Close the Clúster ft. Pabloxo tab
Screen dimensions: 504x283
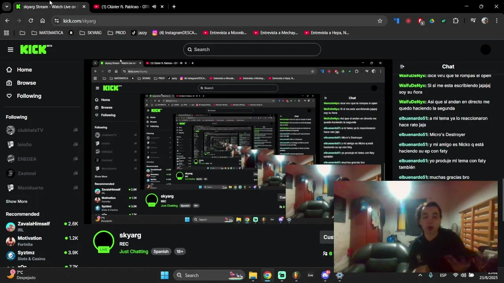coord(162,7)
